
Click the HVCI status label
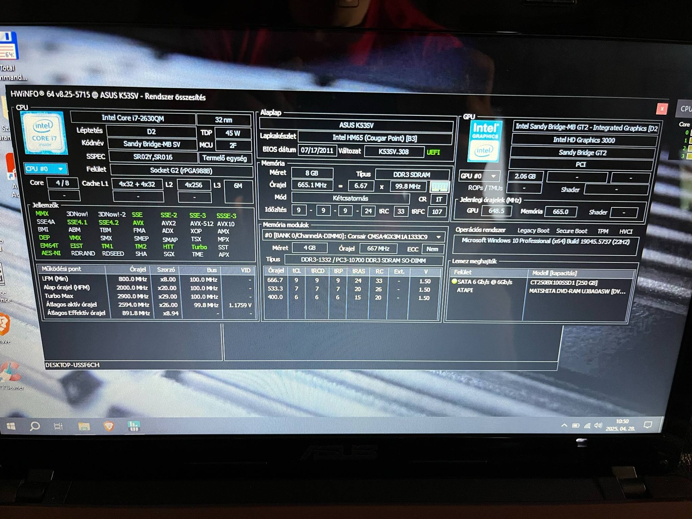tap(626, 232)
